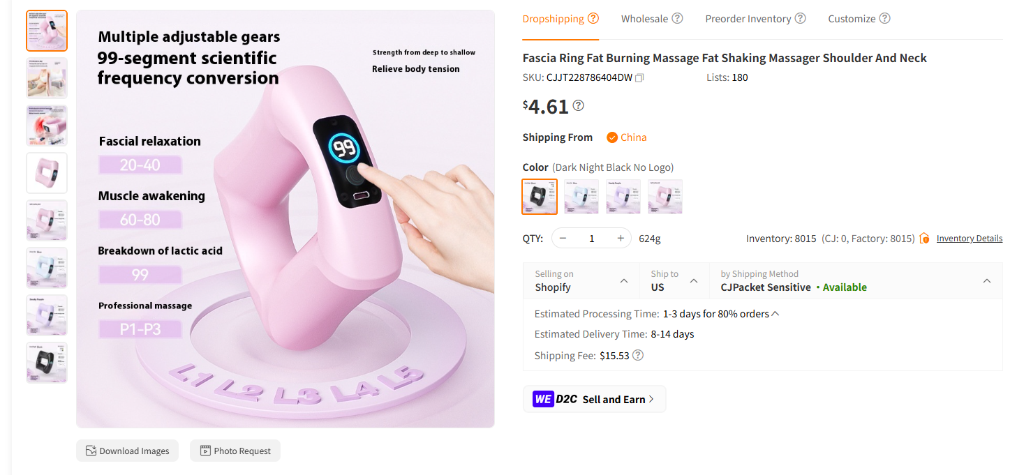Collapse the Estimated Processing Time details
This screenshot has height=475, width=1017.
773,313
